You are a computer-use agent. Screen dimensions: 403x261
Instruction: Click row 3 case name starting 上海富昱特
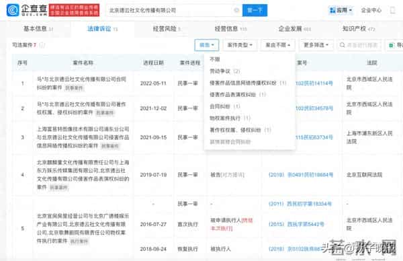[83, 137]
